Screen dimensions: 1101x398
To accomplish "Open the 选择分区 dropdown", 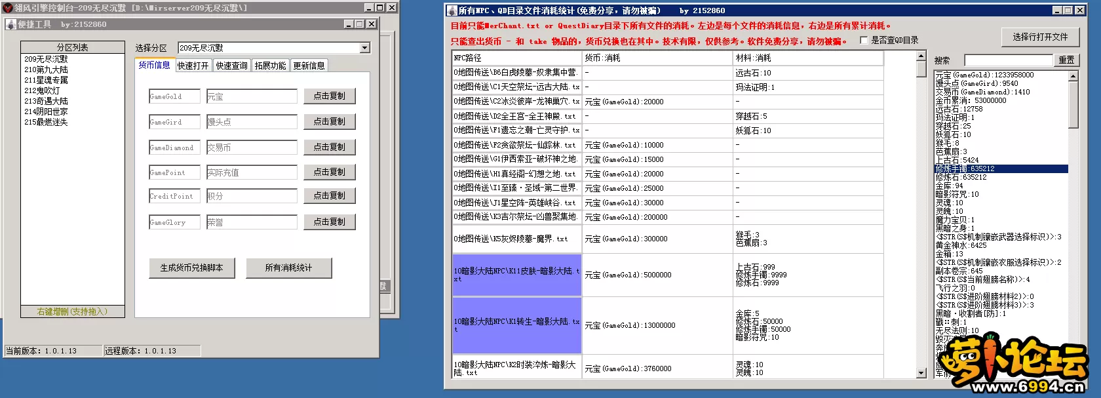I will pyautogui.click(x=365, y=48).
